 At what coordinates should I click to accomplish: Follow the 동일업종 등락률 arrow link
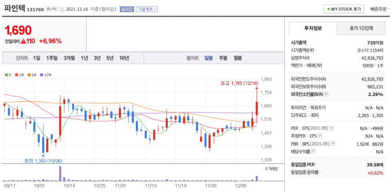tap(320, 172)
